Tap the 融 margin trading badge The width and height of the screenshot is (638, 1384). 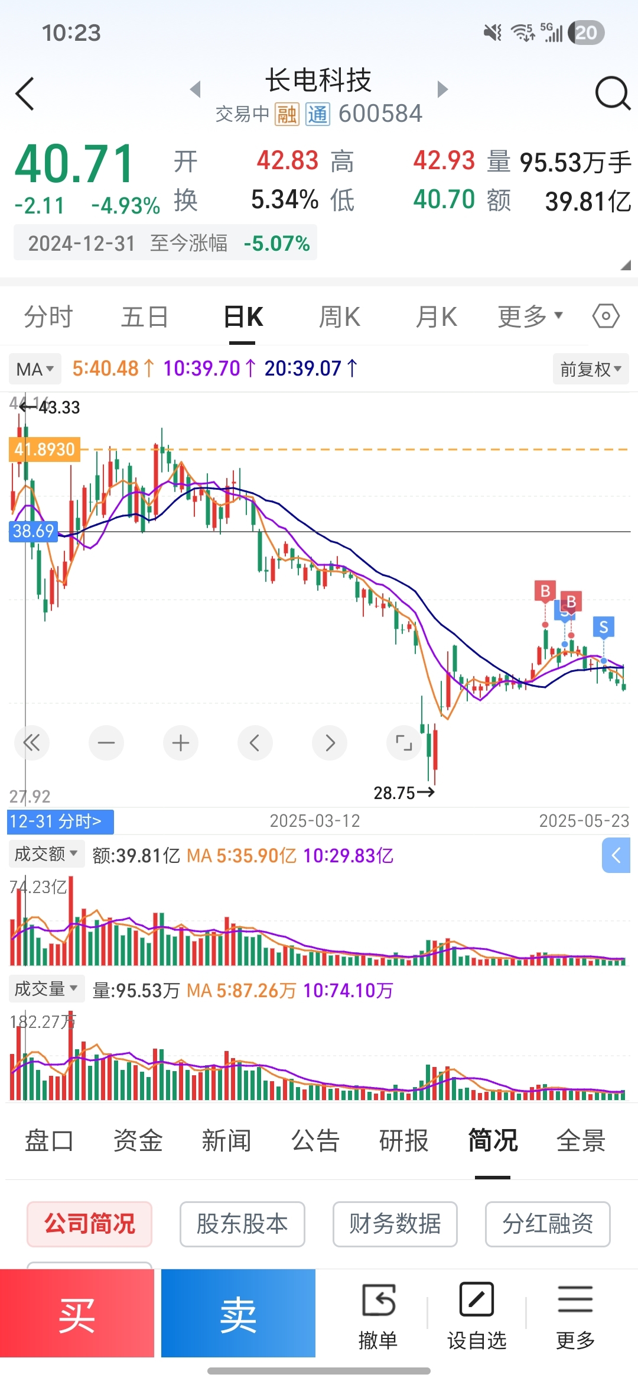(287, 114)
